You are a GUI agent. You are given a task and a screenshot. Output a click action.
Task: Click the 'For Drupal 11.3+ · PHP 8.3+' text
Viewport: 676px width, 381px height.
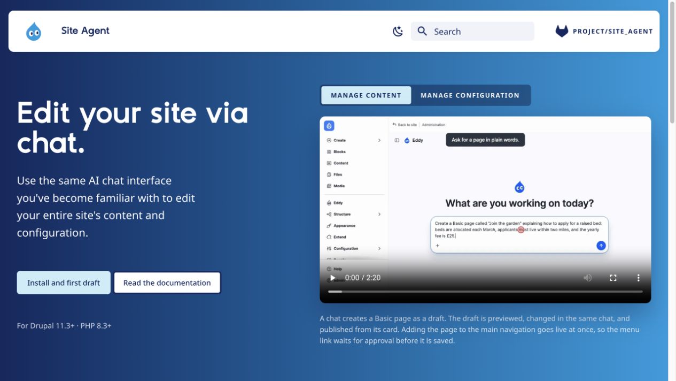pyautogui.click(x=64, y=325)
